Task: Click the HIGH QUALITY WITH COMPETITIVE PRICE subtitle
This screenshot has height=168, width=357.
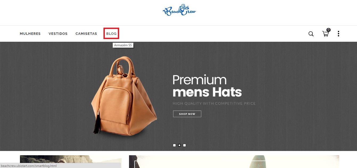Action: [214, 103]
